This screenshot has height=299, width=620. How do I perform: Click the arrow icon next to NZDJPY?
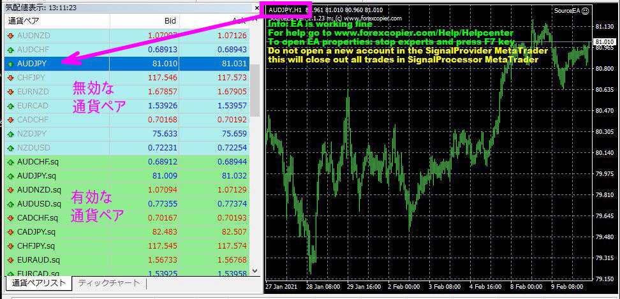pyautogui.click(x=11, y=133)
